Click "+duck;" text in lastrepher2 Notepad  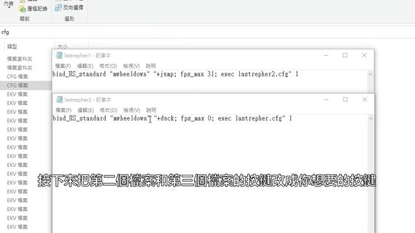(167, 118)
